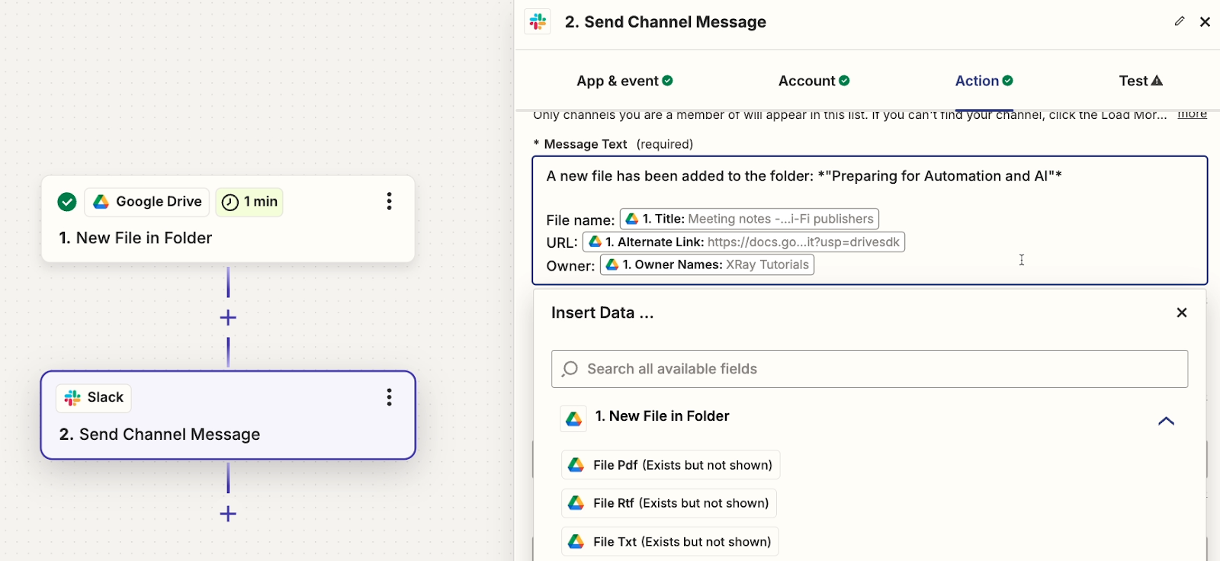Select the Owner Names data pill

pos(707,264)
